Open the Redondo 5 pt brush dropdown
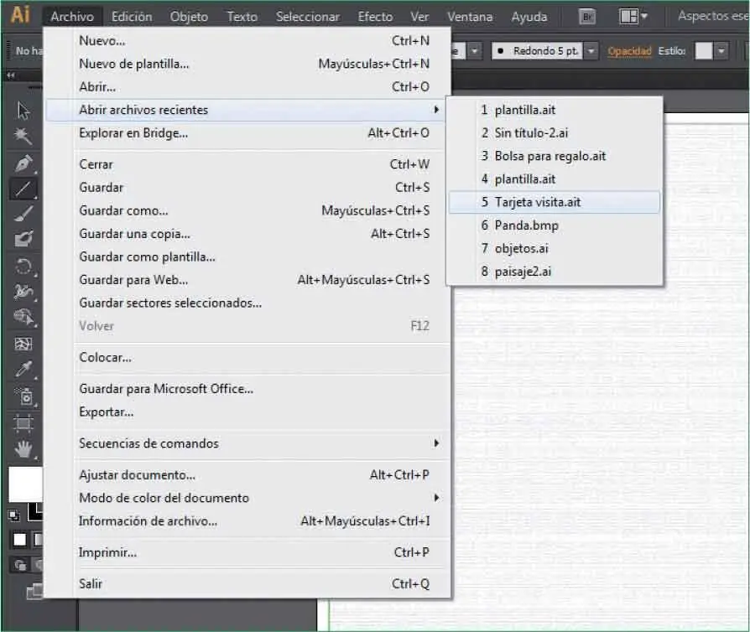Screen dimensions: 750x632 click(591, 50)
